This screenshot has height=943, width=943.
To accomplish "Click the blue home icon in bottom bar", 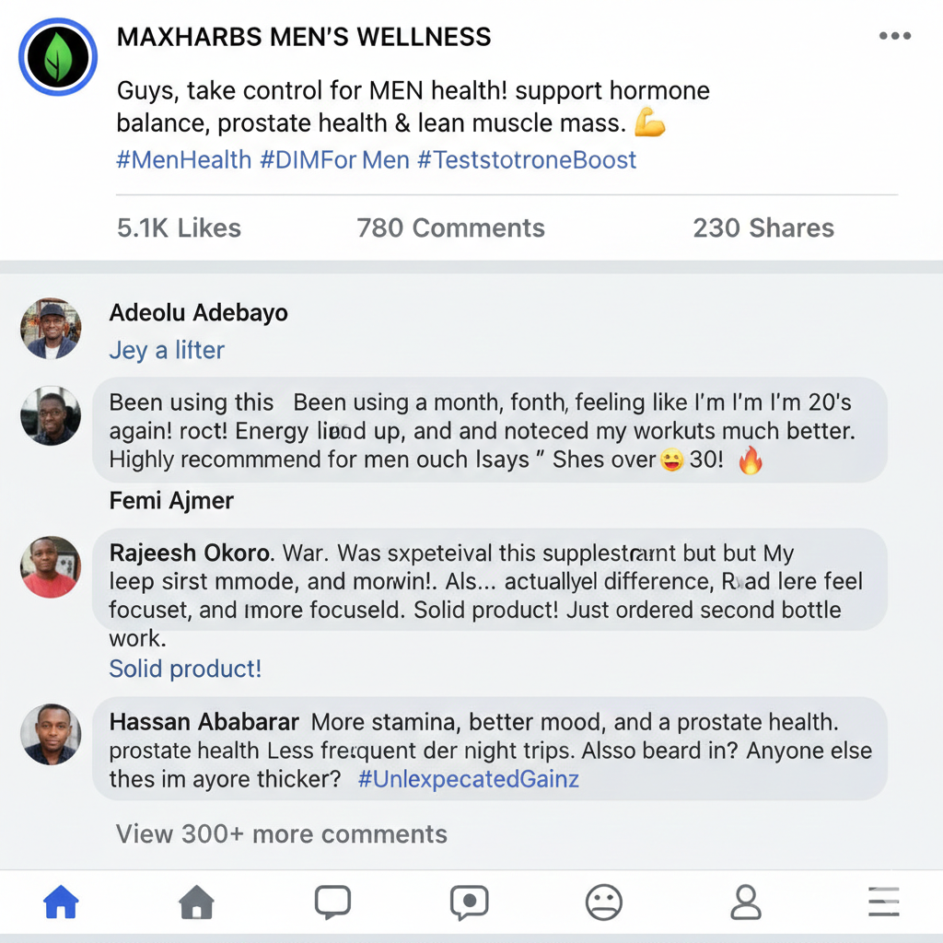I will click(x=62, y=902).
